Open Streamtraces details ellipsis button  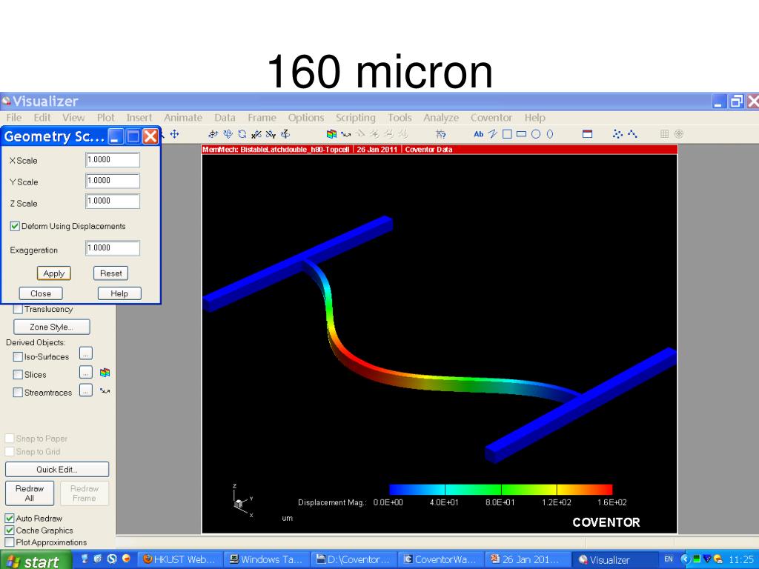[x=86, y=390]
